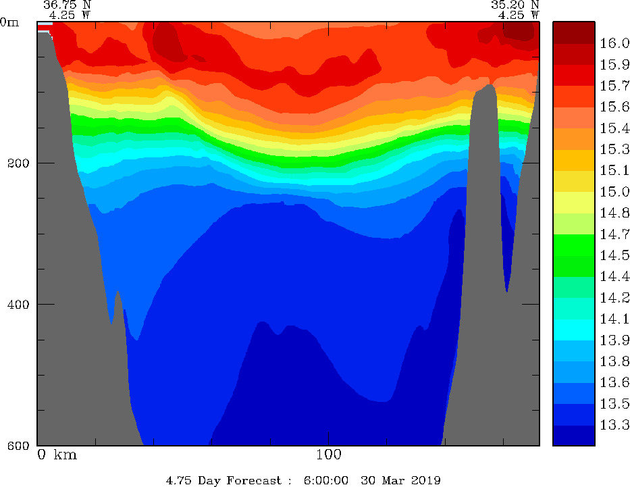This screenshot has width=630, height=487.
Task: Select the '14.1' colorbar value
Action: [x=614, y=319]
